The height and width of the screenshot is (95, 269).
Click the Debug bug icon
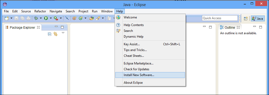tap(36, 18)
